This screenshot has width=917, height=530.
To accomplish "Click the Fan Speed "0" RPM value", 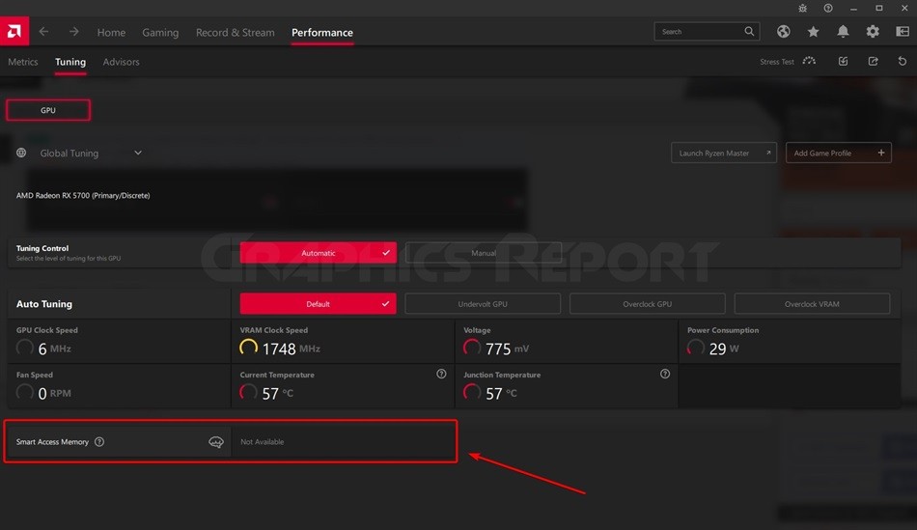I will (x=42, y=394).
